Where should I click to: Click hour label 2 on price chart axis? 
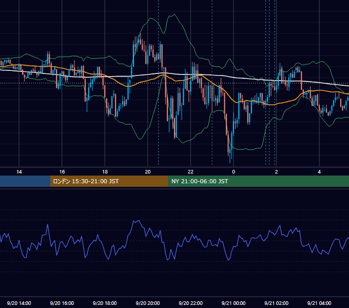(x=277, y=172)
